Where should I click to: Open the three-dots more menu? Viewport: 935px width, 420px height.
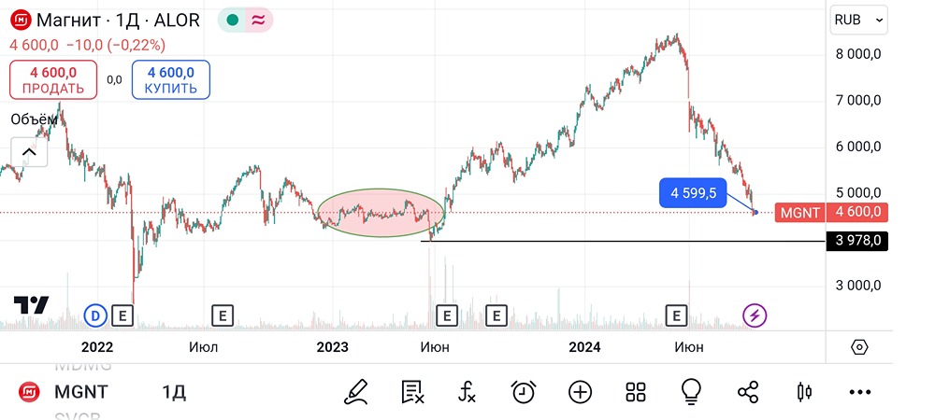point(859,392)
